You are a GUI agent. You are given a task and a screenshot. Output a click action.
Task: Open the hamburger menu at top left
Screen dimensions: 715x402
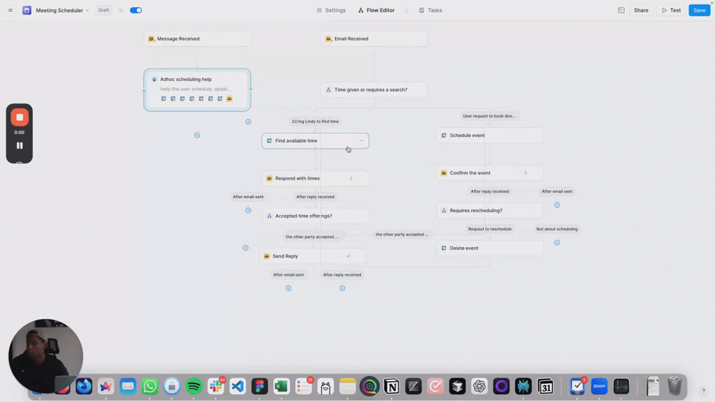coord(10,10)
